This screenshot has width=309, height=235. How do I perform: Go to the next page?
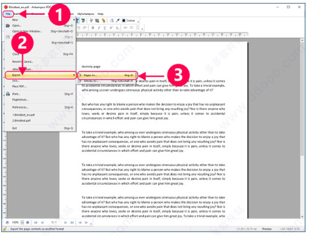tap(66, 222)
